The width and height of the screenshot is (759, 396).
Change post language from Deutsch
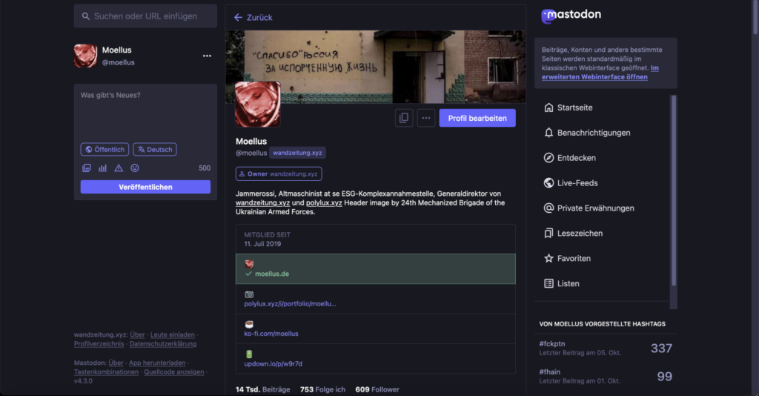(x=155, y=150)
